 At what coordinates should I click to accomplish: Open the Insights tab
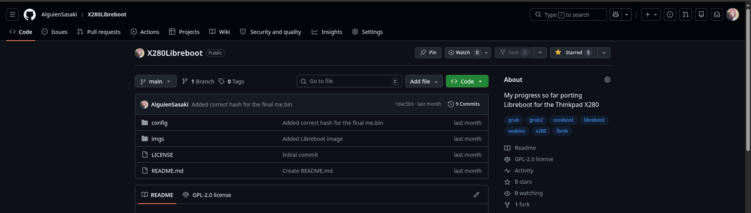tap(327, 32)
